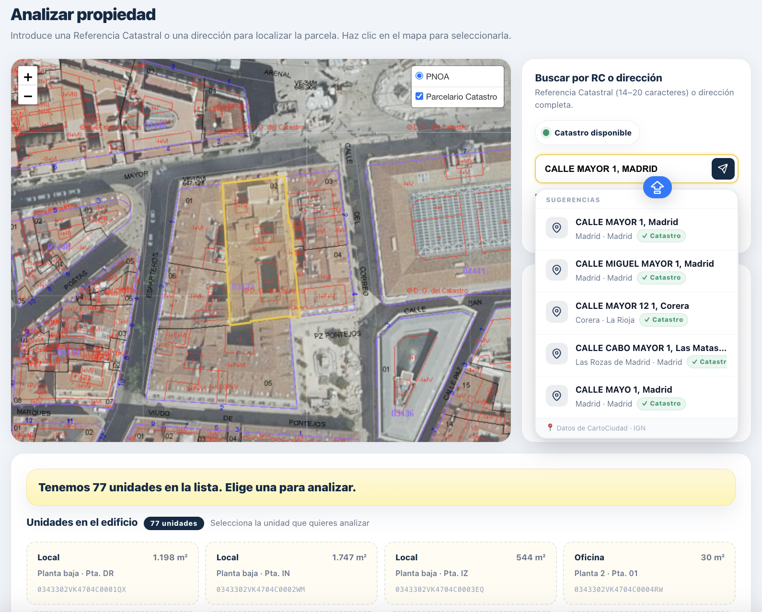
Task: Click the red pin by Datos de CartoCiudad
Action: click(550, 428)
